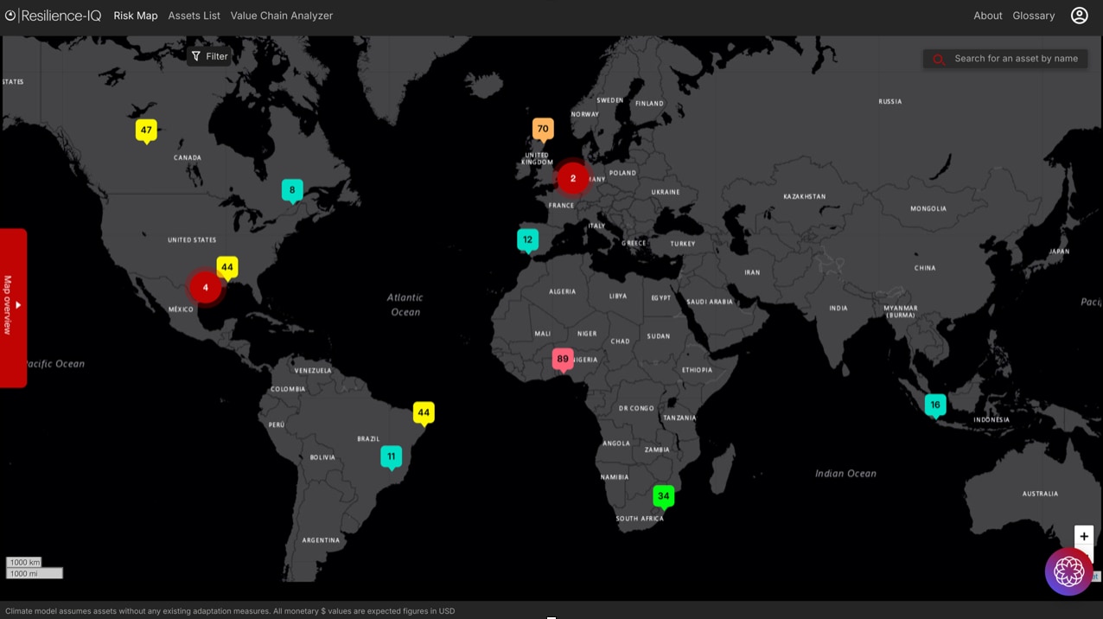Screen dimensions: 1103x619
Task: Open the Value Chain Analyzer tab
Action: coord(282,16)
